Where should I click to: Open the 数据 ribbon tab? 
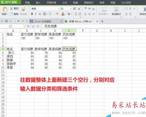[76, 3]
